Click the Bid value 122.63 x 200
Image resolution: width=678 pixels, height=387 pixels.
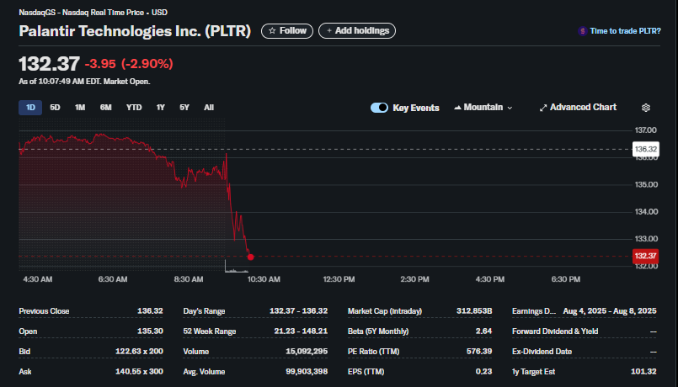[139, 351]
